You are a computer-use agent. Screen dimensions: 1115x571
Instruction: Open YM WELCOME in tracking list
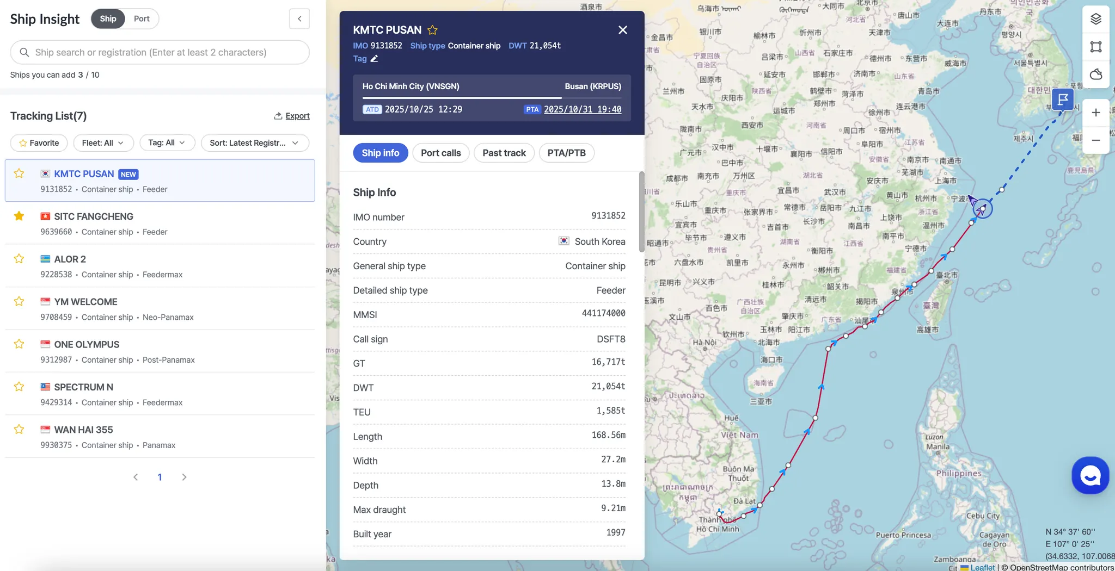point(160,309)
